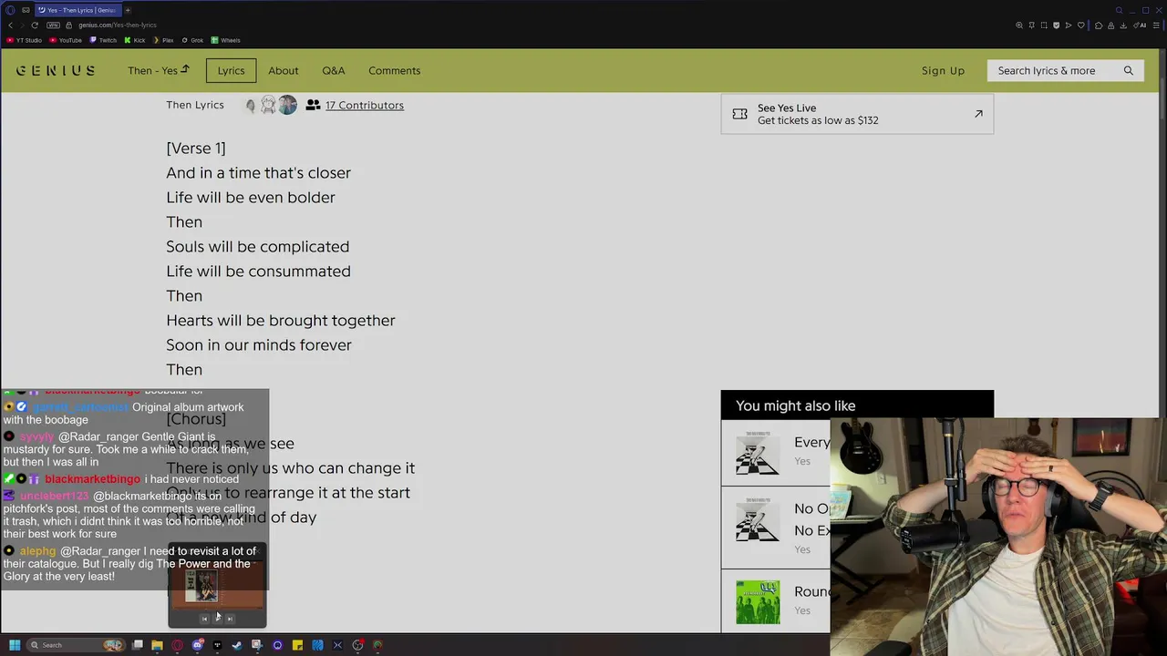Click the padlock site info icon

[69, 25]
